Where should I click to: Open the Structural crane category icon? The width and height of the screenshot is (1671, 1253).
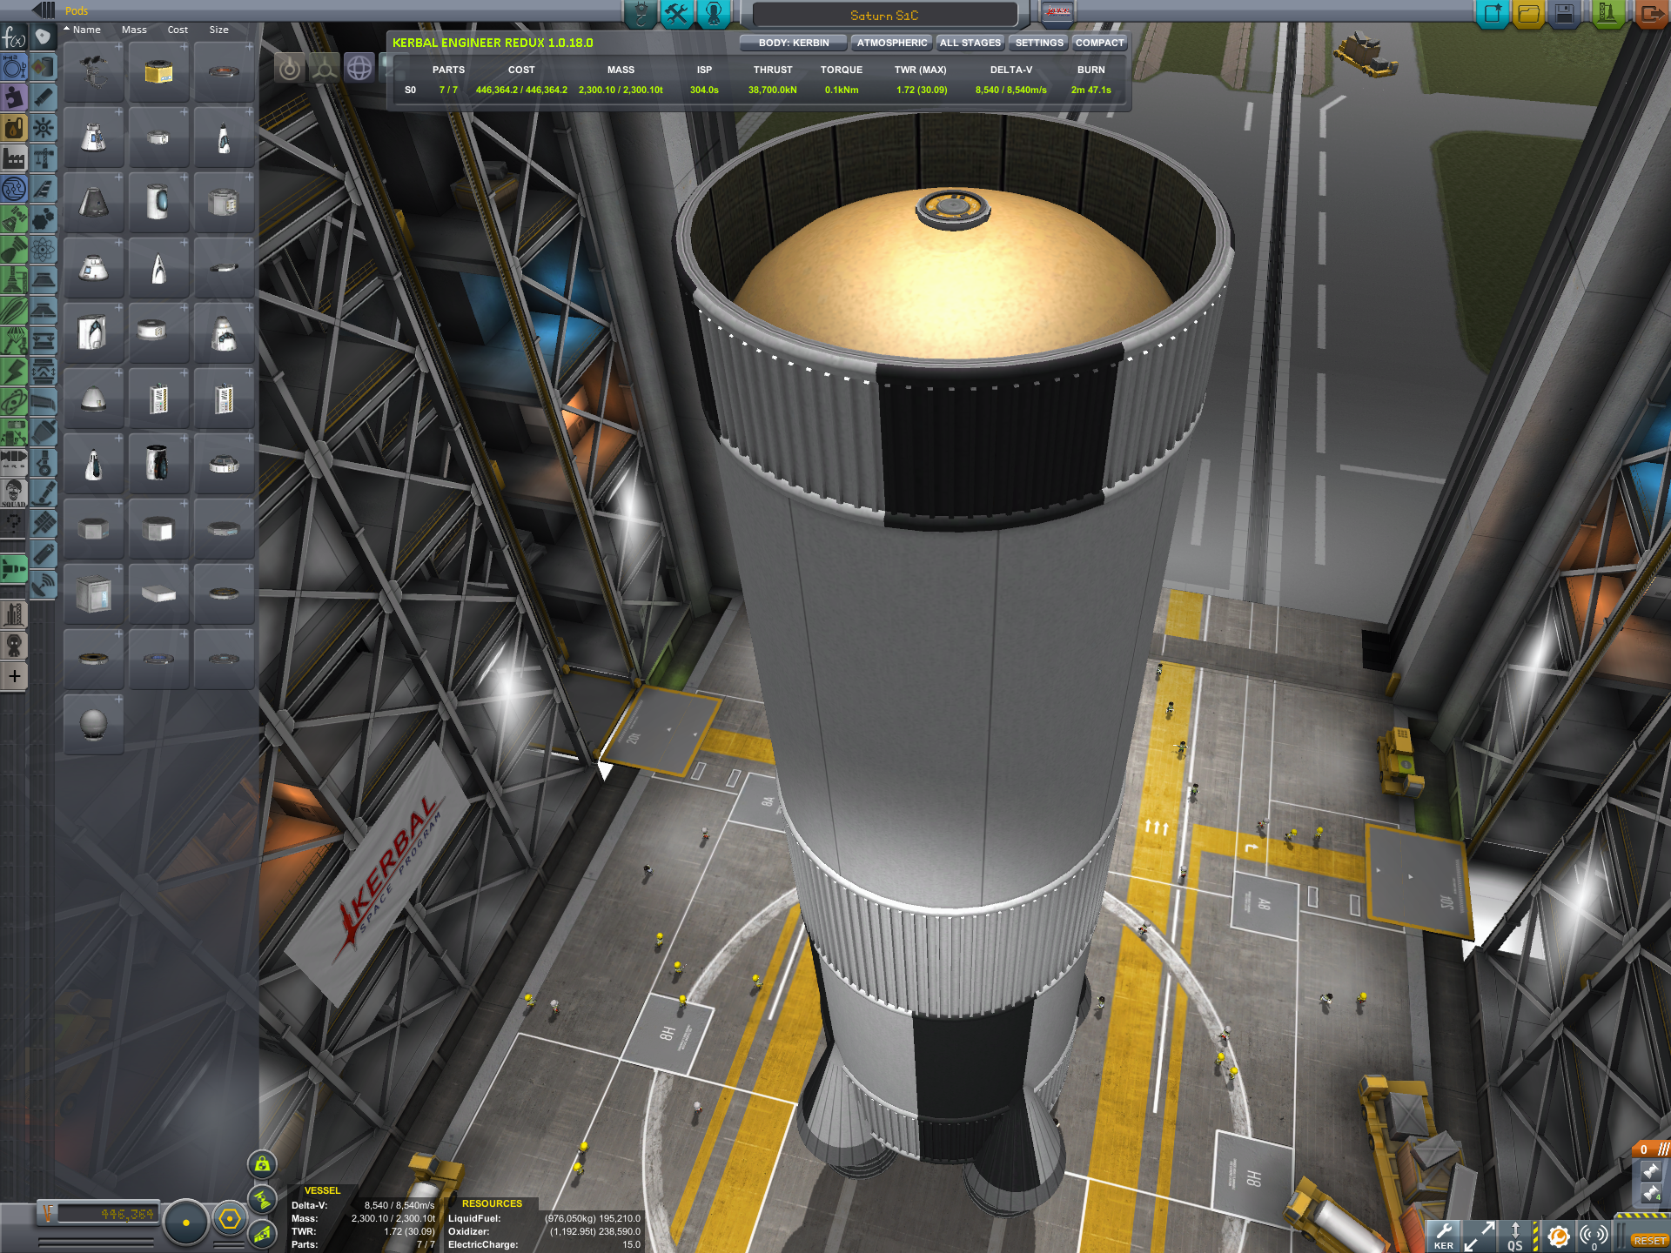coord(44,158)
